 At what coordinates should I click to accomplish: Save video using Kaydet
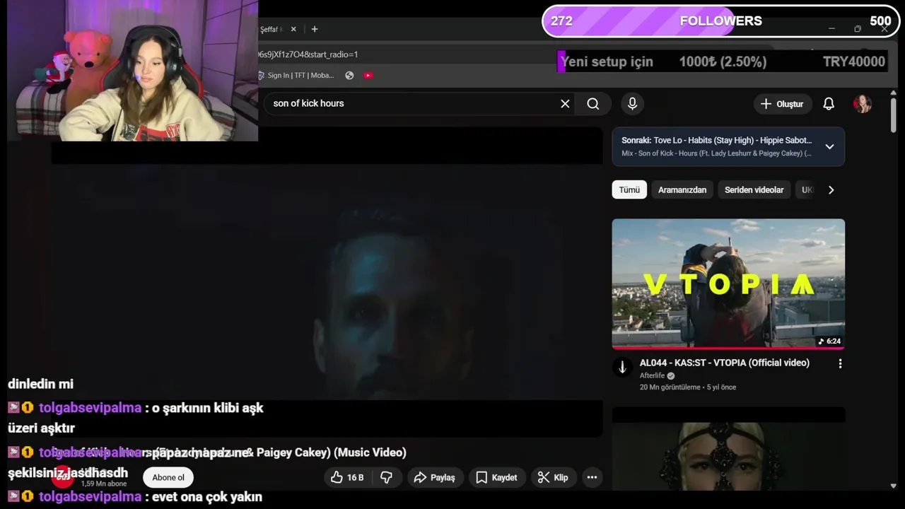pyautogui.click(x=496, y=477)
